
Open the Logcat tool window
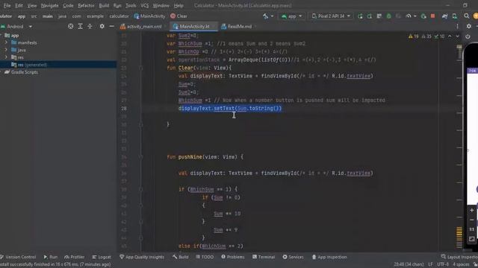(102, 257)
